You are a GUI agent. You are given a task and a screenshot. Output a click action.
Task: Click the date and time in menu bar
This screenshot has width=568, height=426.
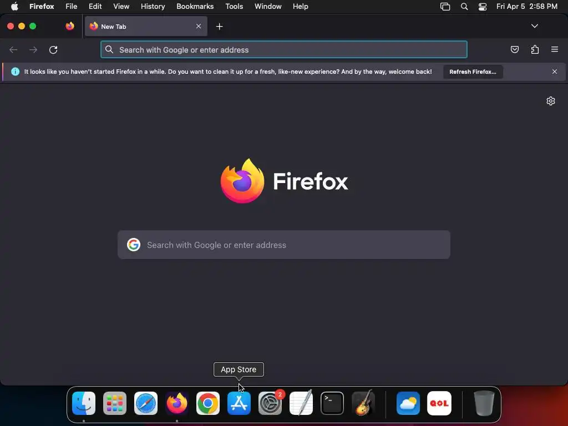(x=527, y=7)
